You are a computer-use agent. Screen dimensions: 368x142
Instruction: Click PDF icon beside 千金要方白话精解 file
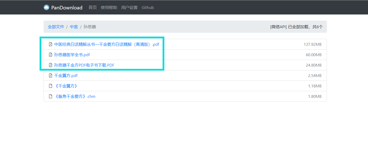(x=51, y=44)
